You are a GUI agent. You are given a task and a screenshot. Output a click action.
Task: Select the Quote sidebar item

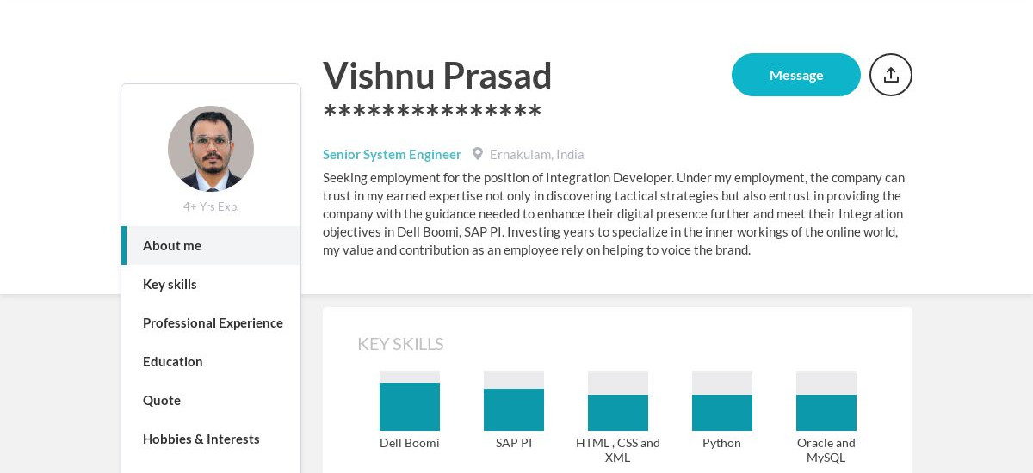click(211, 400)
